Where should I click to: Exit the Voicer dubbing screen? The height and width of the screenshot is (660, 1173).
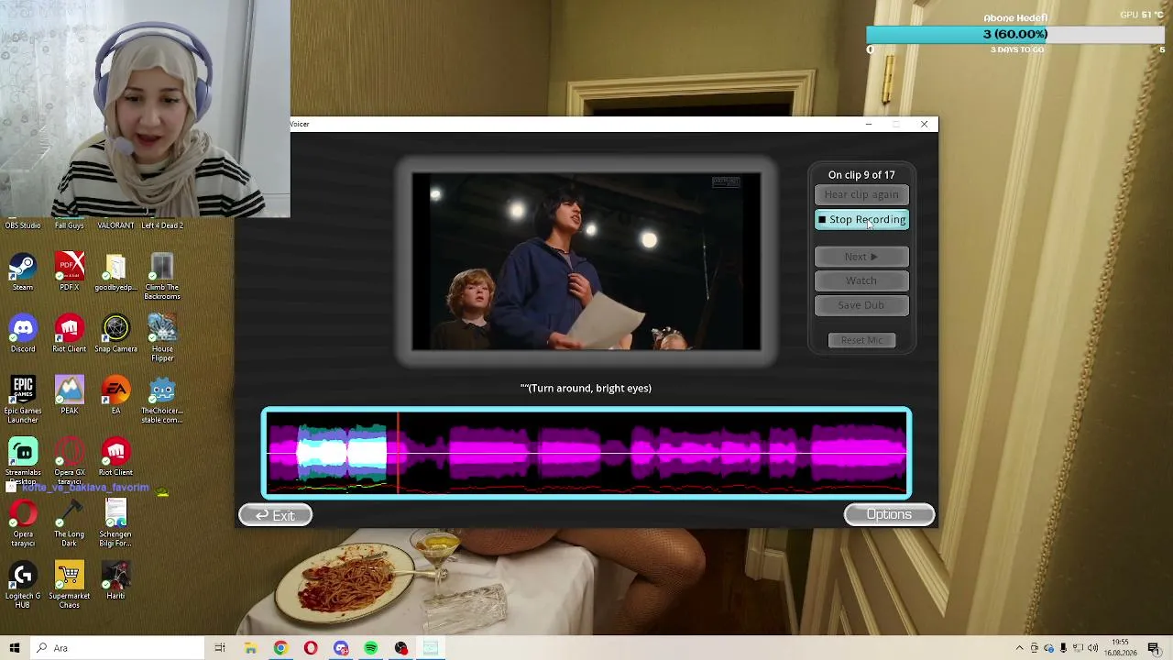pos(275,515)
